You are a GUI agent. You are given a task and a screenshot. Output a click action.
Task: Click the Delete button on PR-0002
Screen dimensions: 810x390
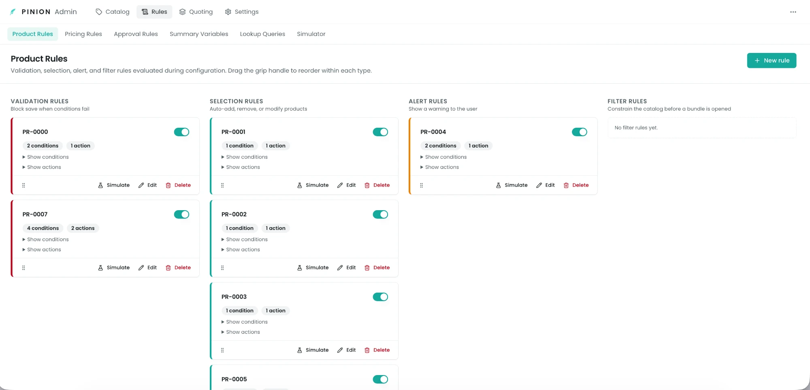click(377, 268)
